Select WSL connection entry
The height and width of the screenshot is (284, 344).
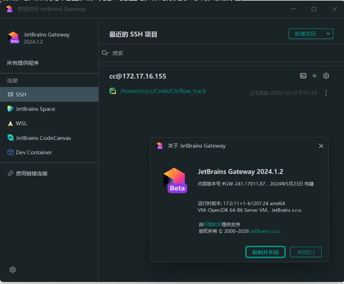point(49,123)
